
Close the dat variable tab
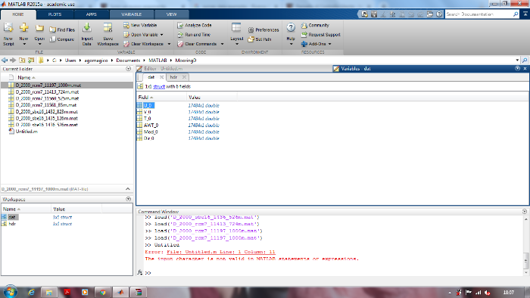pos(161,77)
